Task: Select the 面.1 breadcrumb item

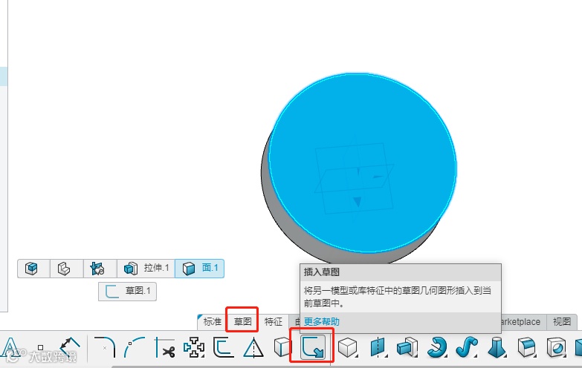Action: click(200, 268)
